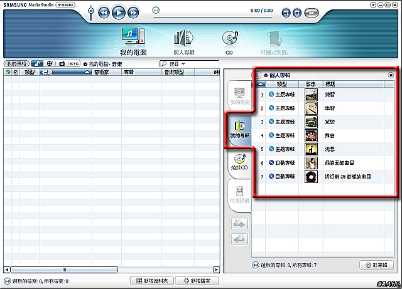This screenshot has height=289, width=402.
Task: Sort albums by the 影像 column header
Action: pyautogui.click(x=311, y=84)
